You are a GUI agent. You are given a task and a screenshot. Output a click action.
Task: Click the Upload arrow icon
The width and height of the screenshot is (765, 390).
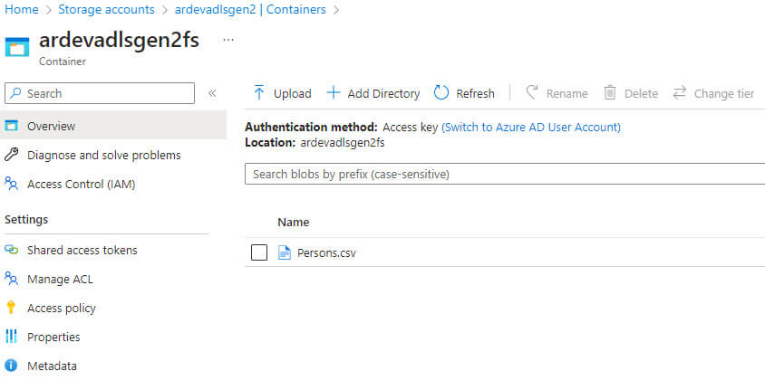click(x=259, y=93)
